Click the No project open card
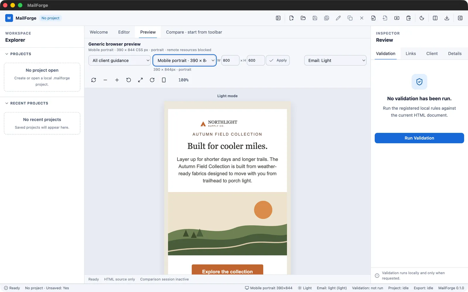 tap(42, 77)
